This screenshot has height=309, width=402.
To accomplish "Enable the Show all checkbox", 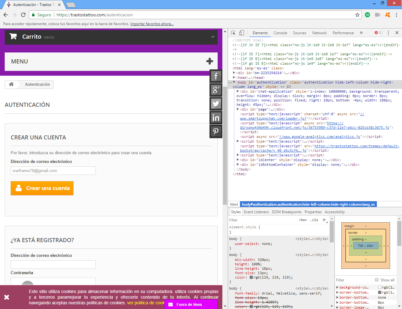I will click(377, 280).
